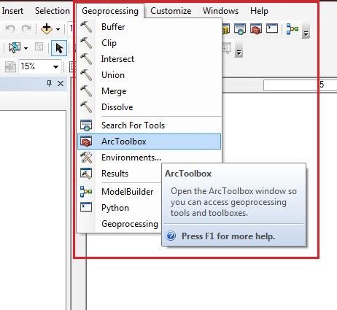Screen dimensions: 337x310
Task: Expand the Select Features tool dropdown
Action: (26, 48)
